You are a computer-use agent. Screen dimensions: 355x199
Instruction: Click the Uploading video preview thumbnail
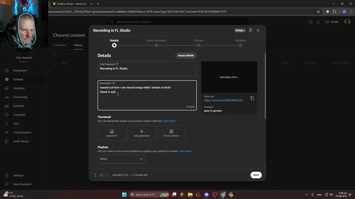pyautogui.click(x=229, y=77)
